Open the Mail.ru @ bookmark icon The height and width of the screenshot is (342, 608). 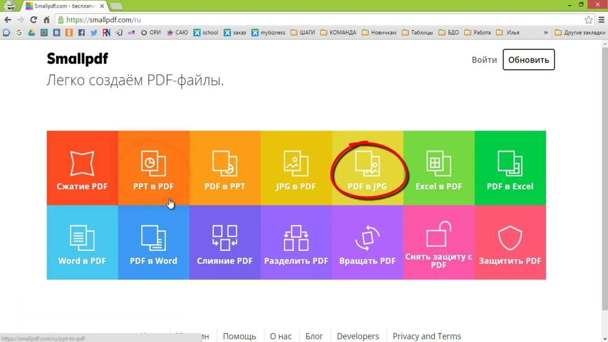[x=44, y=33]
